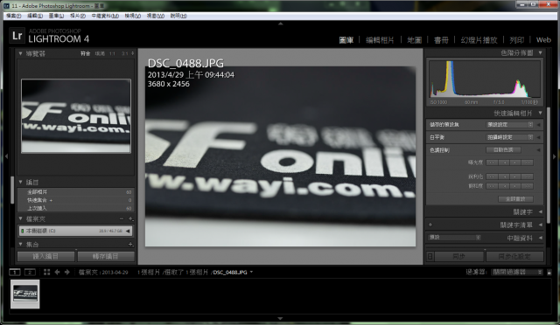The height and width of the screenshot is (325, 560).
Task: Expand Tone Control row detail arrow
Action: click(x=539, y=150)
